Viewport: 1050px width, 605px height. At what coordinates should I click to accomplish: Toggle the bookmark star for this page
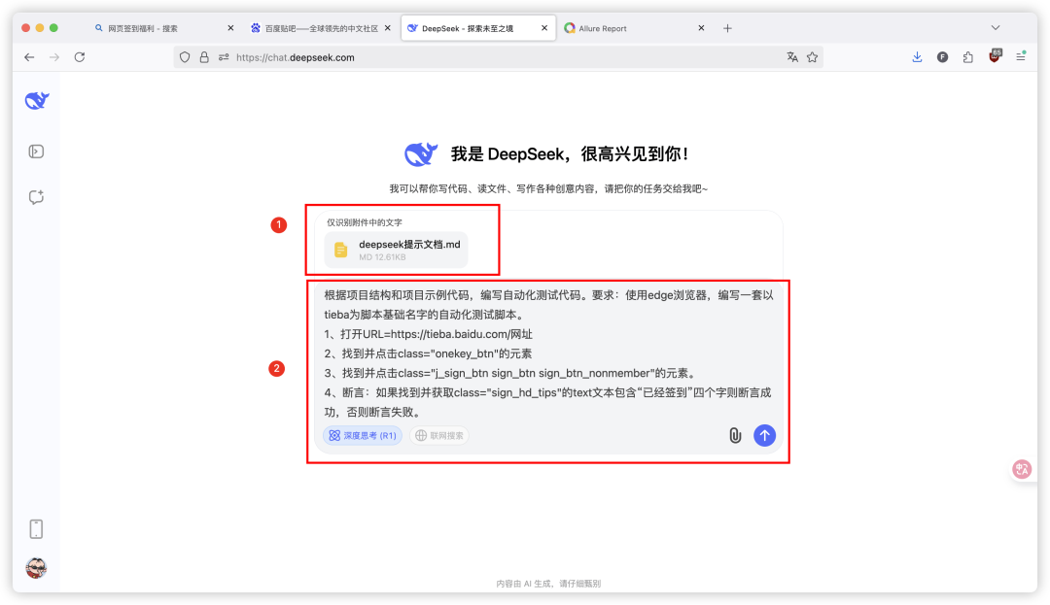(x=815, y=57)
